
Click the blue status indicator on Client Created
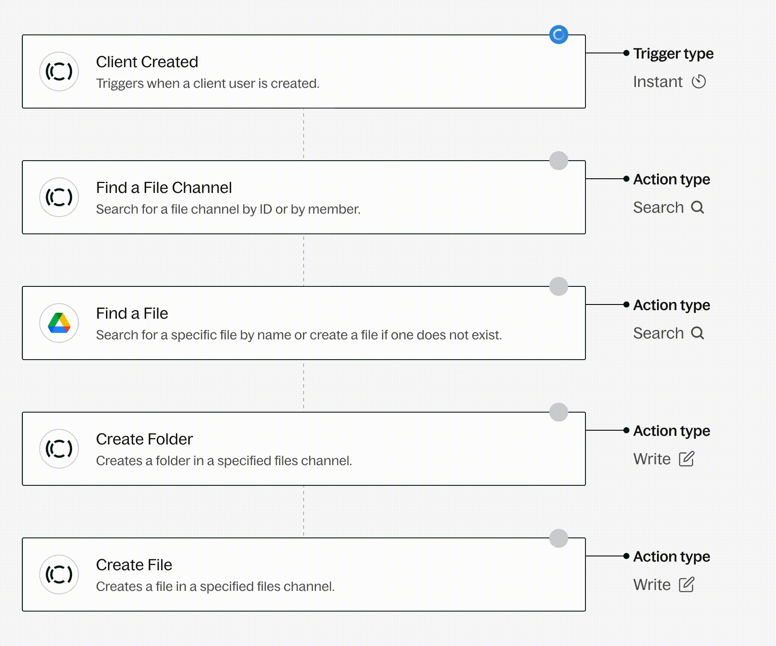pyautogui.click(x=558, y=34)
